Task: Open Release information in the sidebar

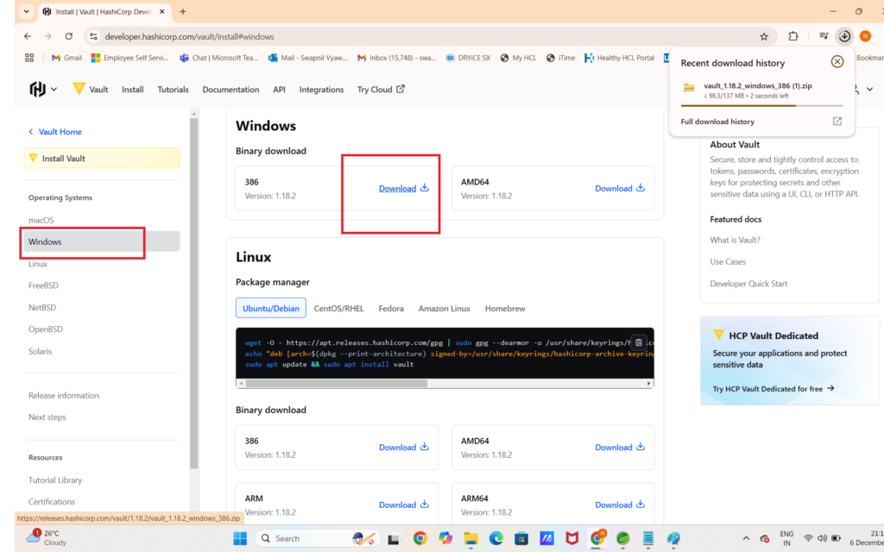Action: (x=64, y=395)
